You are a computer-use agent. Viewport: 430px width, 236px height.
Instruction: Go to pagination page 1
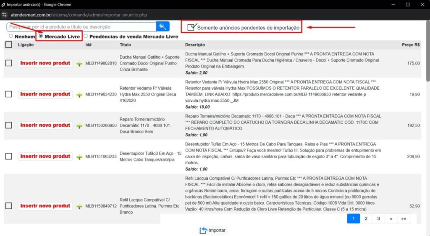(354, 218)
